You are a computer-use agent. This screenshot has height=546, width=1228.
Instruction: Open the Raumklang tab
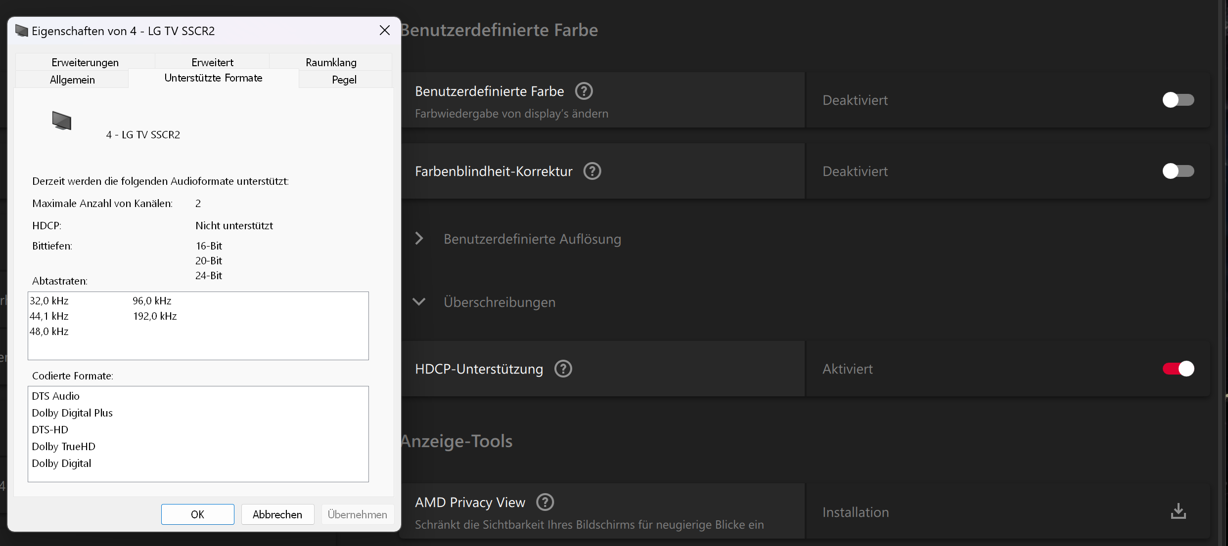(x=331, y=62)
